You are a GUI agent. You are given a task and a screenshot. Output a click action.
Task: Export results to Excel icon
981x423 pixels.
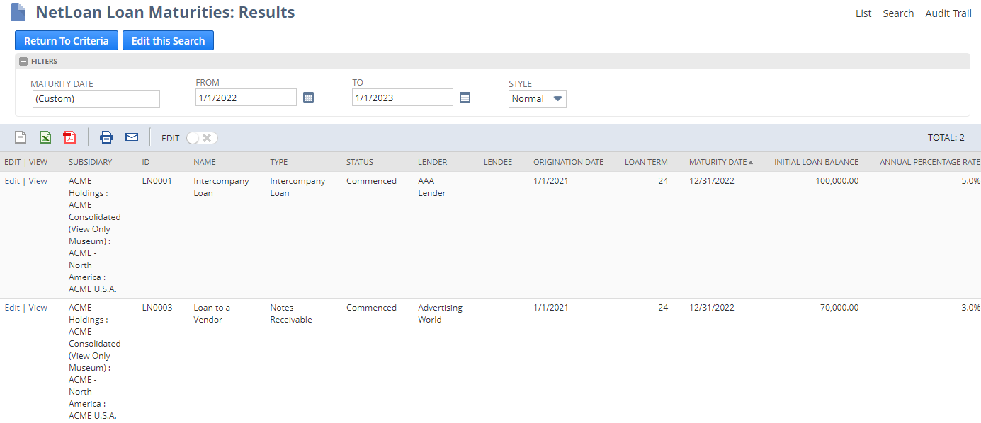point(45,138)
